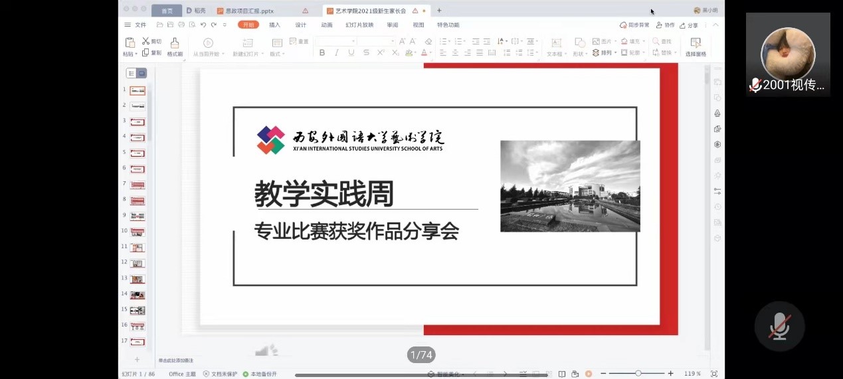Toggle the muted microphone button
Viewport: 843px width, 379px height.
779,326
